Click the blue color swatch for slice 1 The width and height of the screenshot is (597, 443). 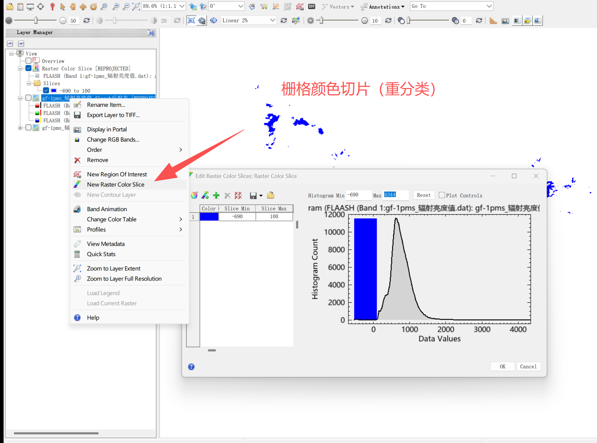coord(209,217)
